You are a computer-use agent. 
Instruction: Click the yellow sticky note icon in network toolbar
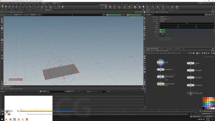[204, 53]
